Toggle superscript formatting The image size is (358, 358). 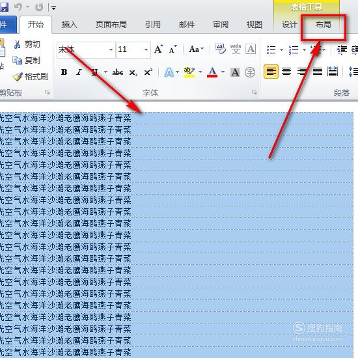click(148, 72)
